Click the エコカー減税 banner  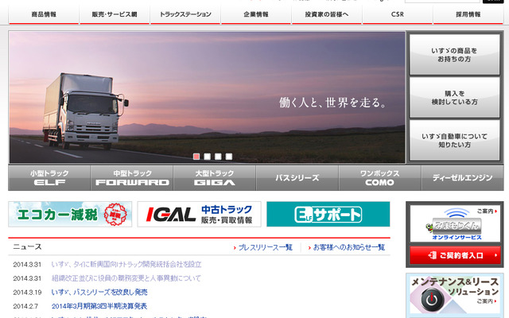tap(70, 214)
